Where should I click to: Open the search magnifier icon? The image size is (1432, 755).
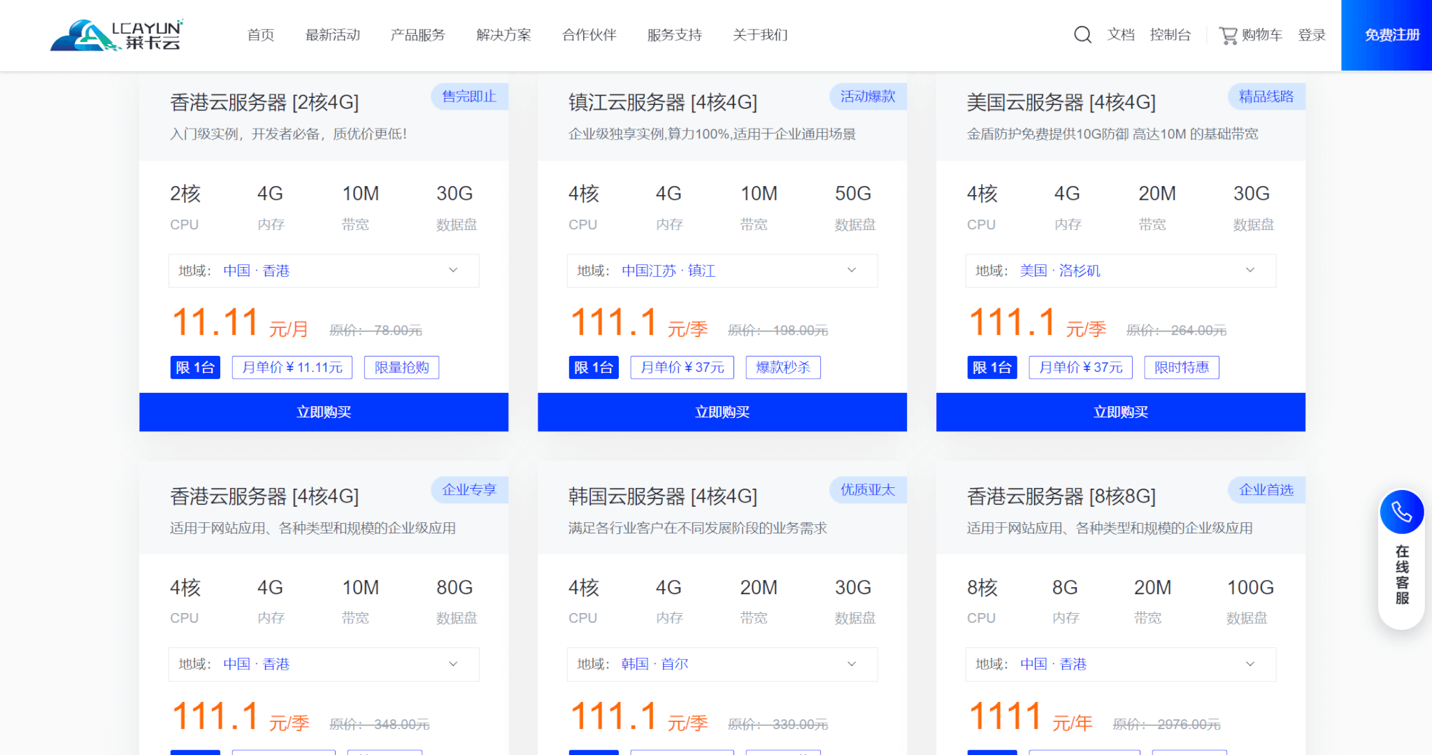(x=1082, y=35)
